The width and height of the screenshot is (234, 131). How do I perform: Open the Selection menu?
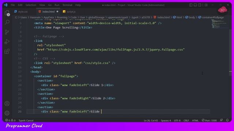31,5
